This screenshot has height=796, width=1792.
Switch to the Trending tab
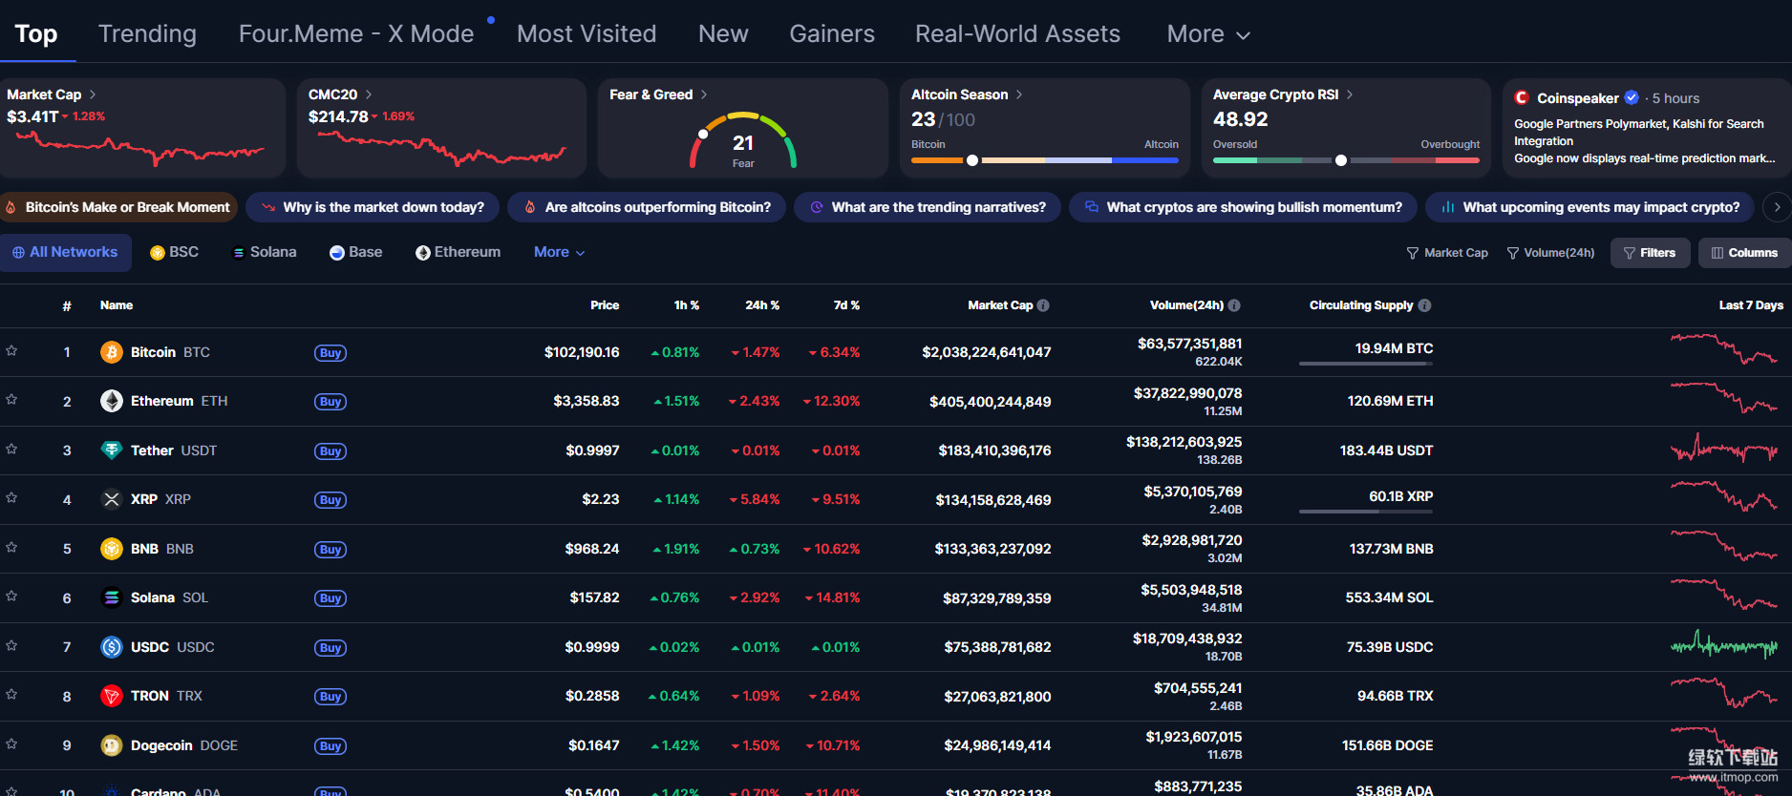(147, 34)
